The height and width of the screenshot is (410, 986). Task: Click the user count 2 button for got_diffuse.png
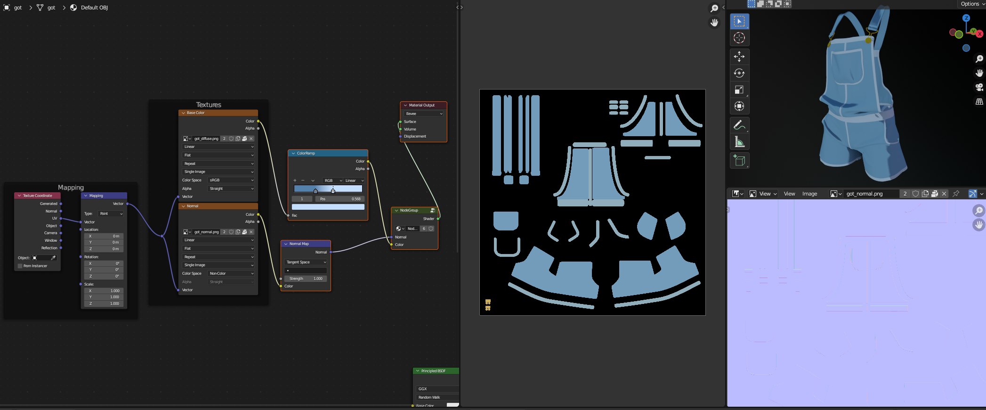tap(224, 139)
